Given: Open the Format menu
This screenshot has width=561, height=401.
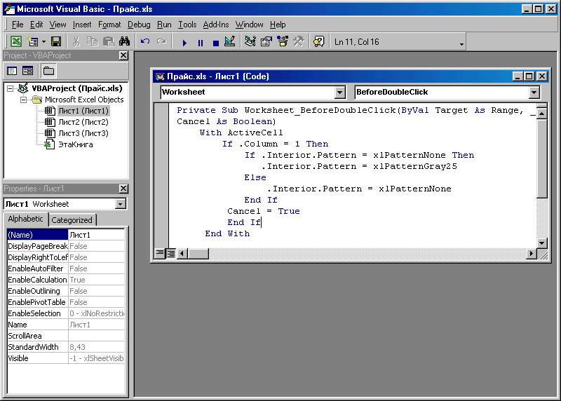Looking at the screenshot, I should [109, 25].
